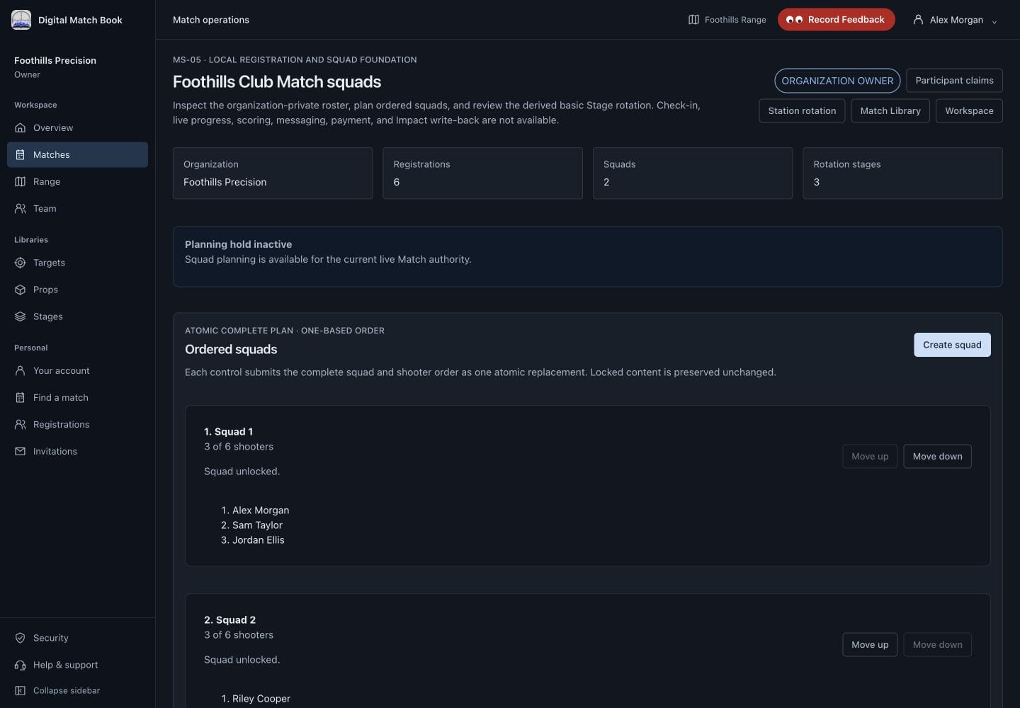
Task: Click Move up for Squad 1
Action: click(870, 457)
